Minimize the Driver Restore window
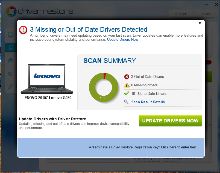The height and width of the screenshot is (173, 220). 206,5
